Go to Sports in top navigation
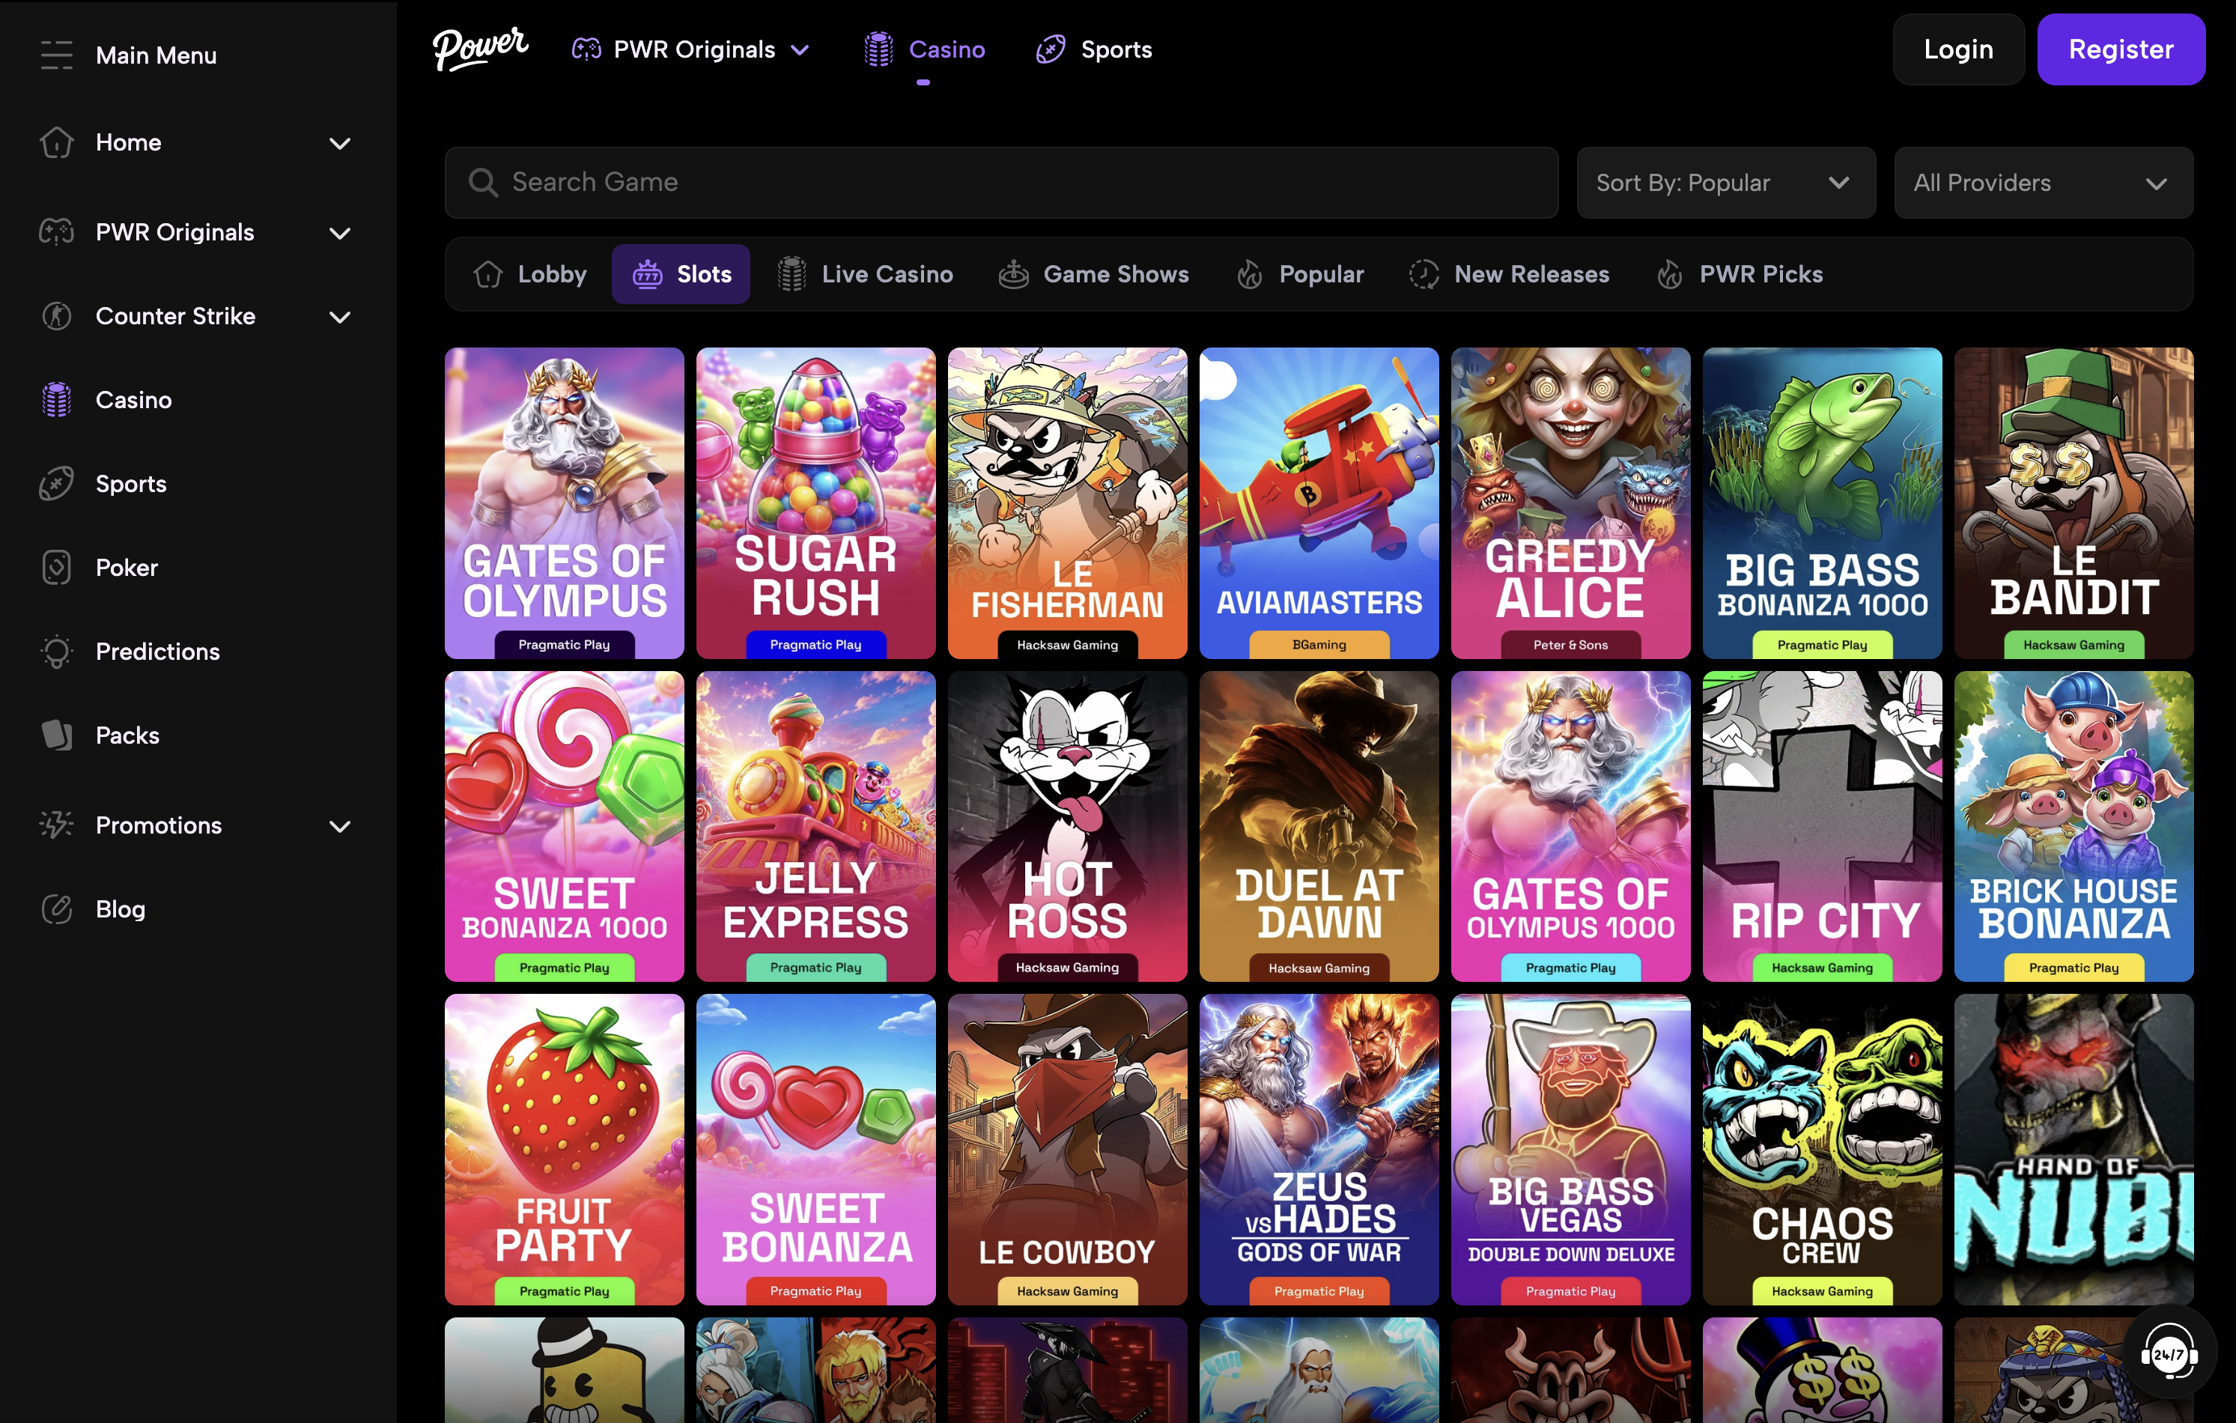 [1094, 49]
